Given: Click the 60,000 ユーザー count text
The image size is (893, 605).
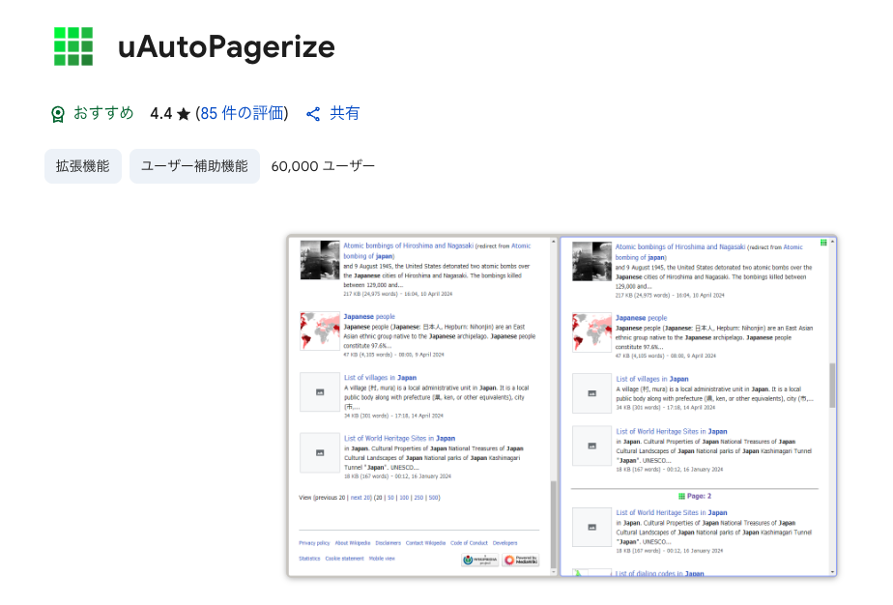Looking at the screenshot, I should click(x=323, y=166).
